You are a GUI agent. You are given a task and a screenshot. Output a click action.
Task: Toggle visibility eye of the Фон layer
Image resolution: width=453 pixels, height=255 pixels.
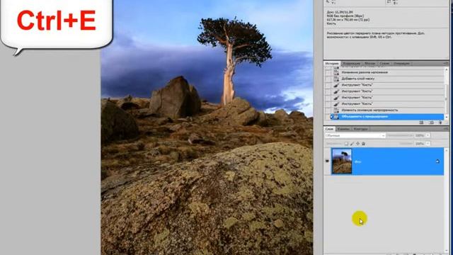coord(327,161)
